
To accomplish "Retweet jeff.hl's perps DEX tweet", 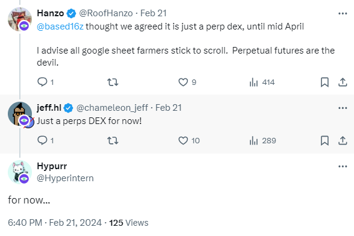I will [x=113, y=141].
